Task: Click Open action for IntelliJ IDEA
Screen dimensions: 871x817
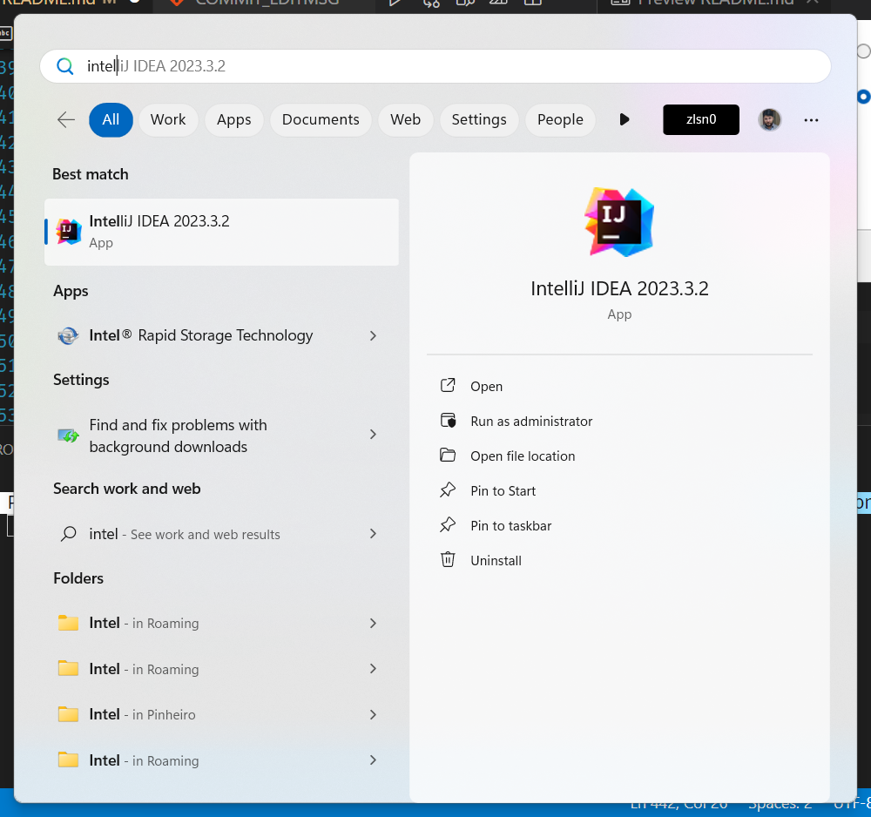Action: (486, 386)
